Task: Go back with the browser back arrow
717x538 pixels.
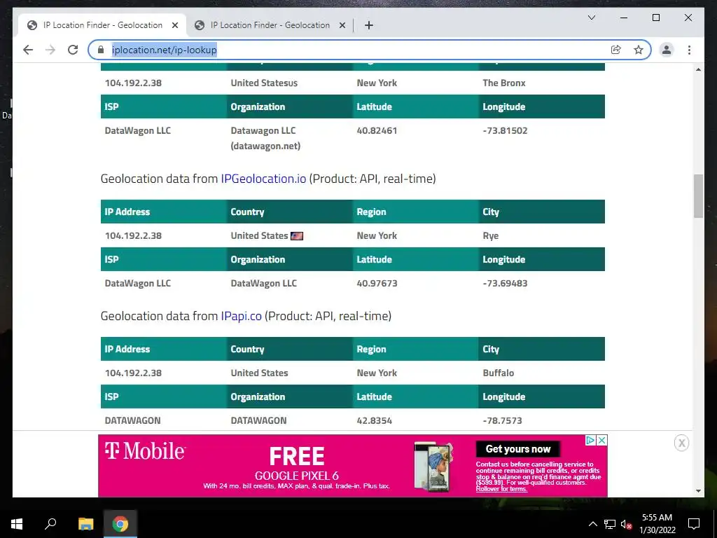Action: click(28, 50)
